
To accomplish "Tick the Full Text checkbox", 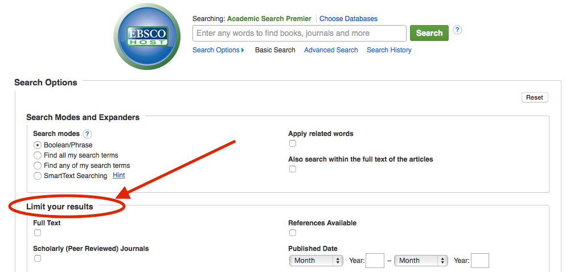I will point(38,233).
